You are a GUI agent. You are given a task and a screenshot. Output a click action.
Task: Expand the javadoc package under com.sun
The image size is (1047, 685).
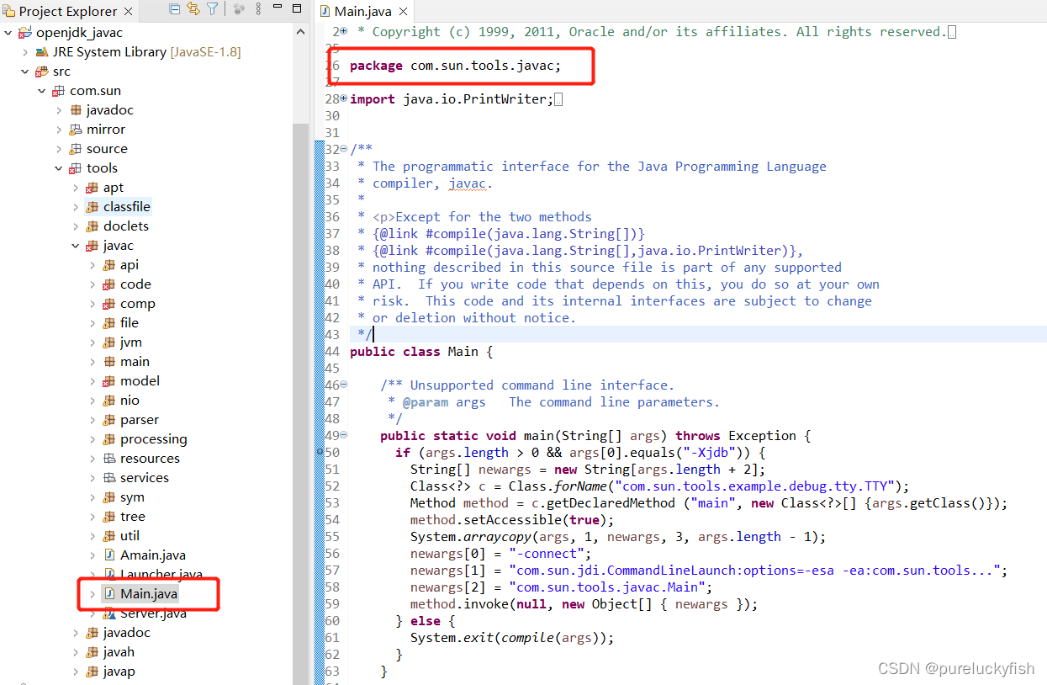point(59,110)
